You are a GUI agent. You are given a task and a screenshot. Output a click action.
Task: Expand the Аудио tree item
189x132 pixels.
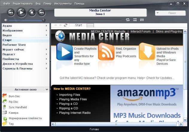coord(46,26)
